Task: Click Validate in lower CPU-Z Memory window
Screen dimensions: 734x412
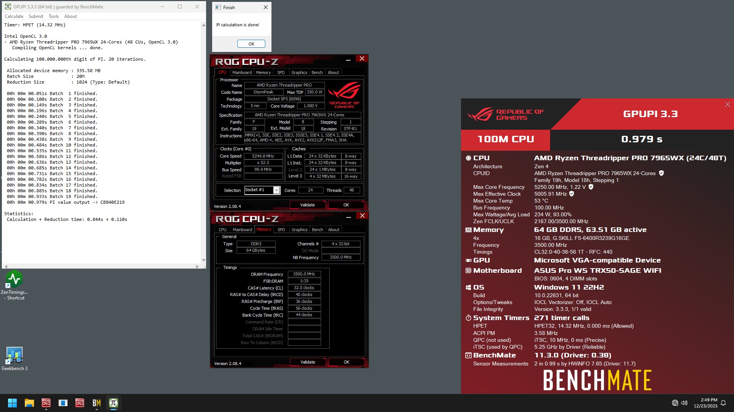Action: click(308, 362)
